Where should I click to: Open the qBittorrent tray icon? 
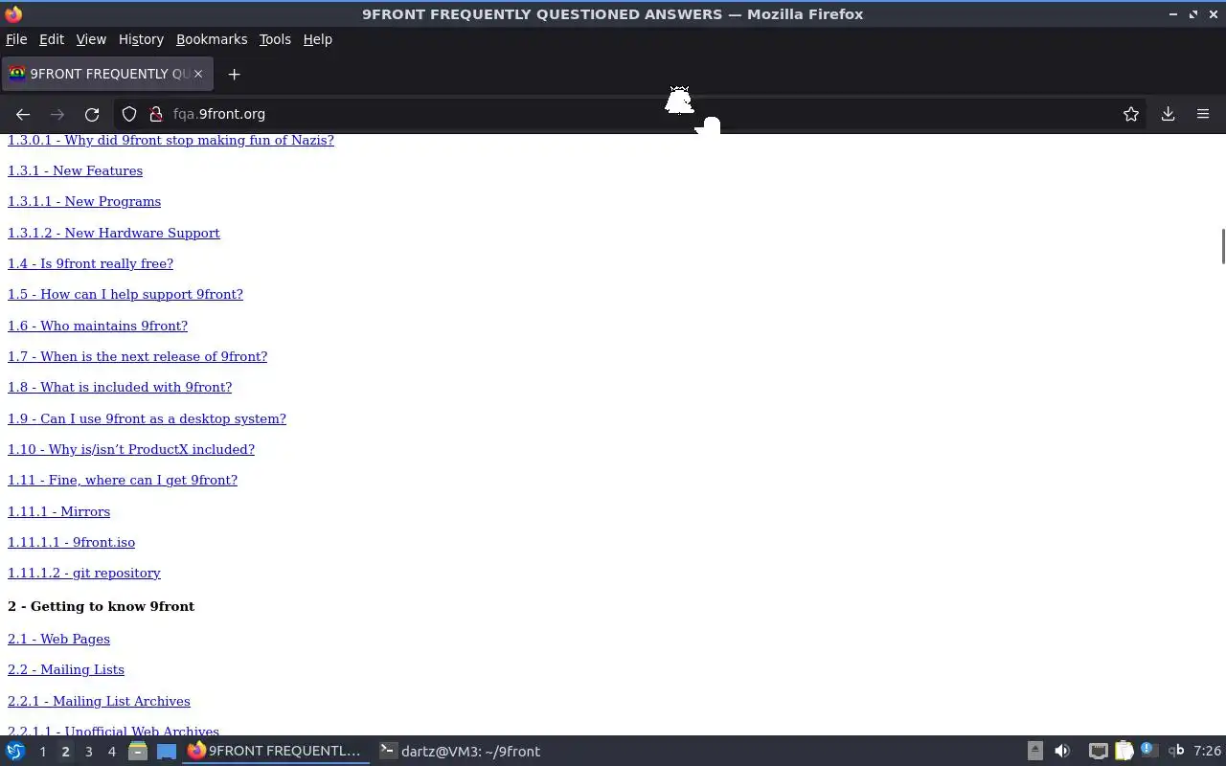click(x=1175, y=752)
